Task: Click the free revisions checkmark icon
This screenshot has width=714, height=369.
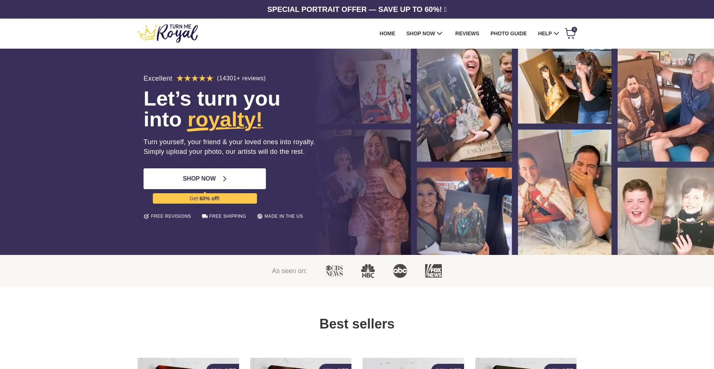Action: [x=147, y=216]
